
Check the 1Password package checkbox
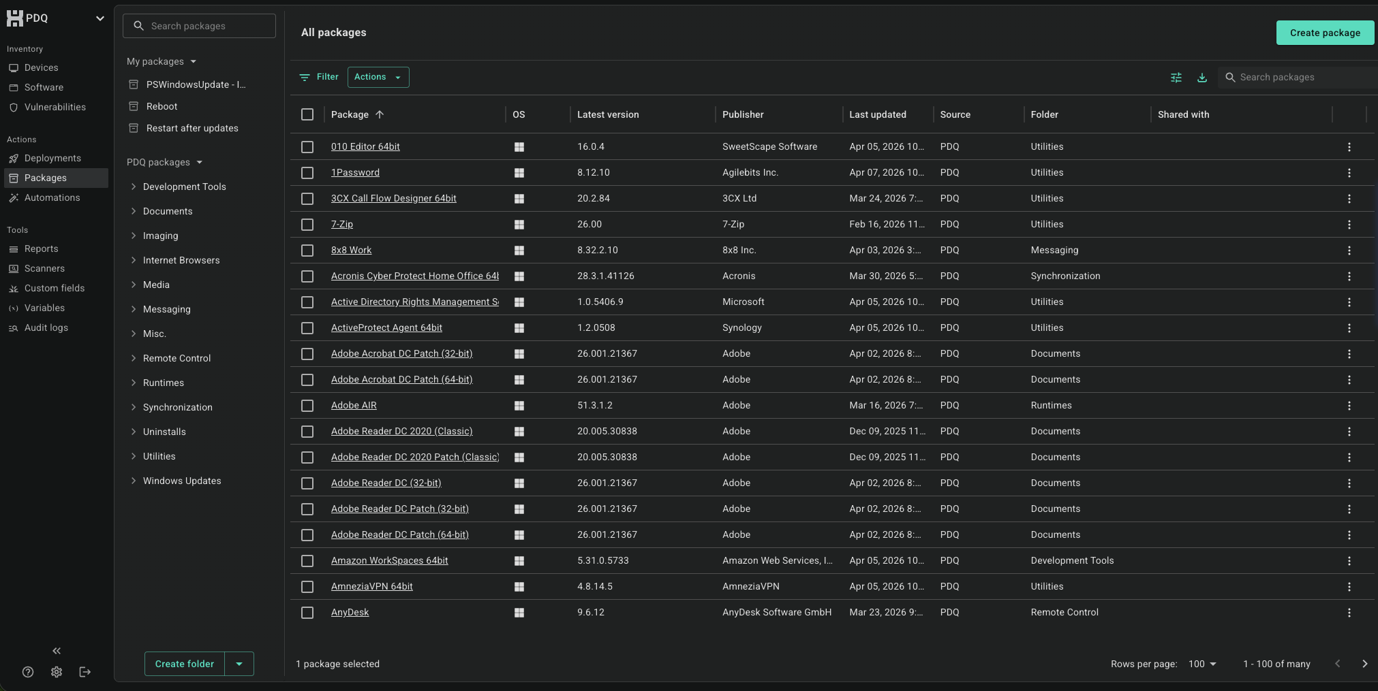[307, 173]
